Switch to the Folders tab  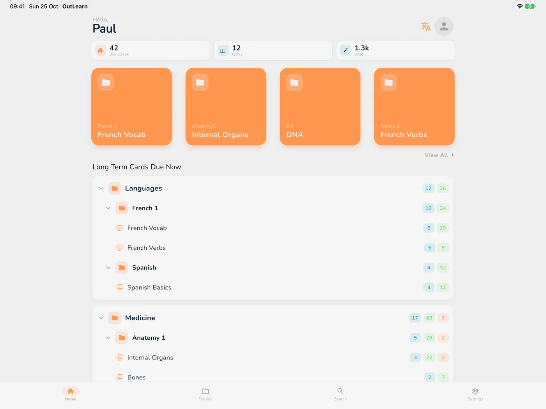click(x=206, y=394)
